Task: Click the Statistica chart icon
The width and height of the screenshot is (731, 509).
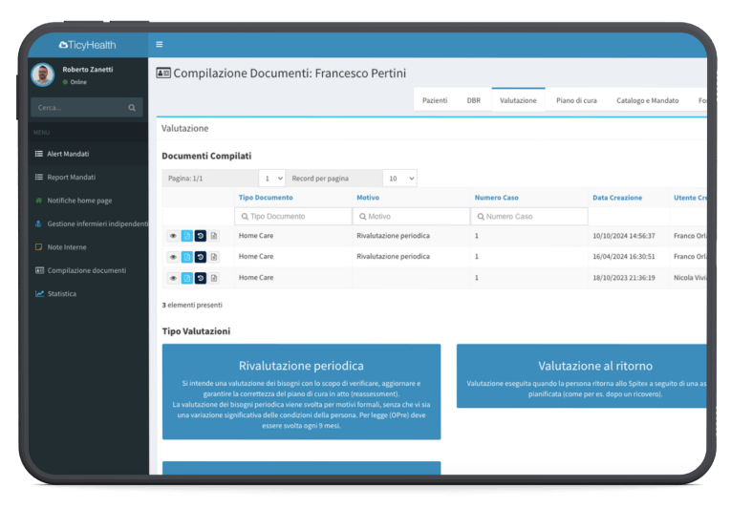Action: 39,293
